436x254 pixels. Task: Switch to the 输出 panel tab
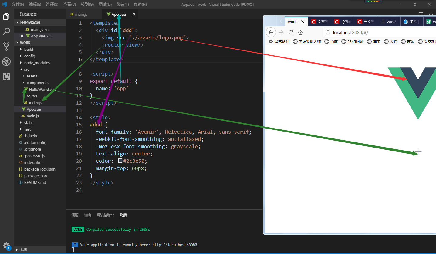87,215
